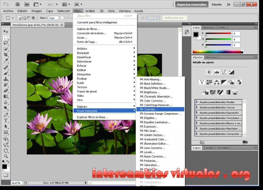Click the Levels adjustment icon
The image size is (263, 190).
(217, 72)
